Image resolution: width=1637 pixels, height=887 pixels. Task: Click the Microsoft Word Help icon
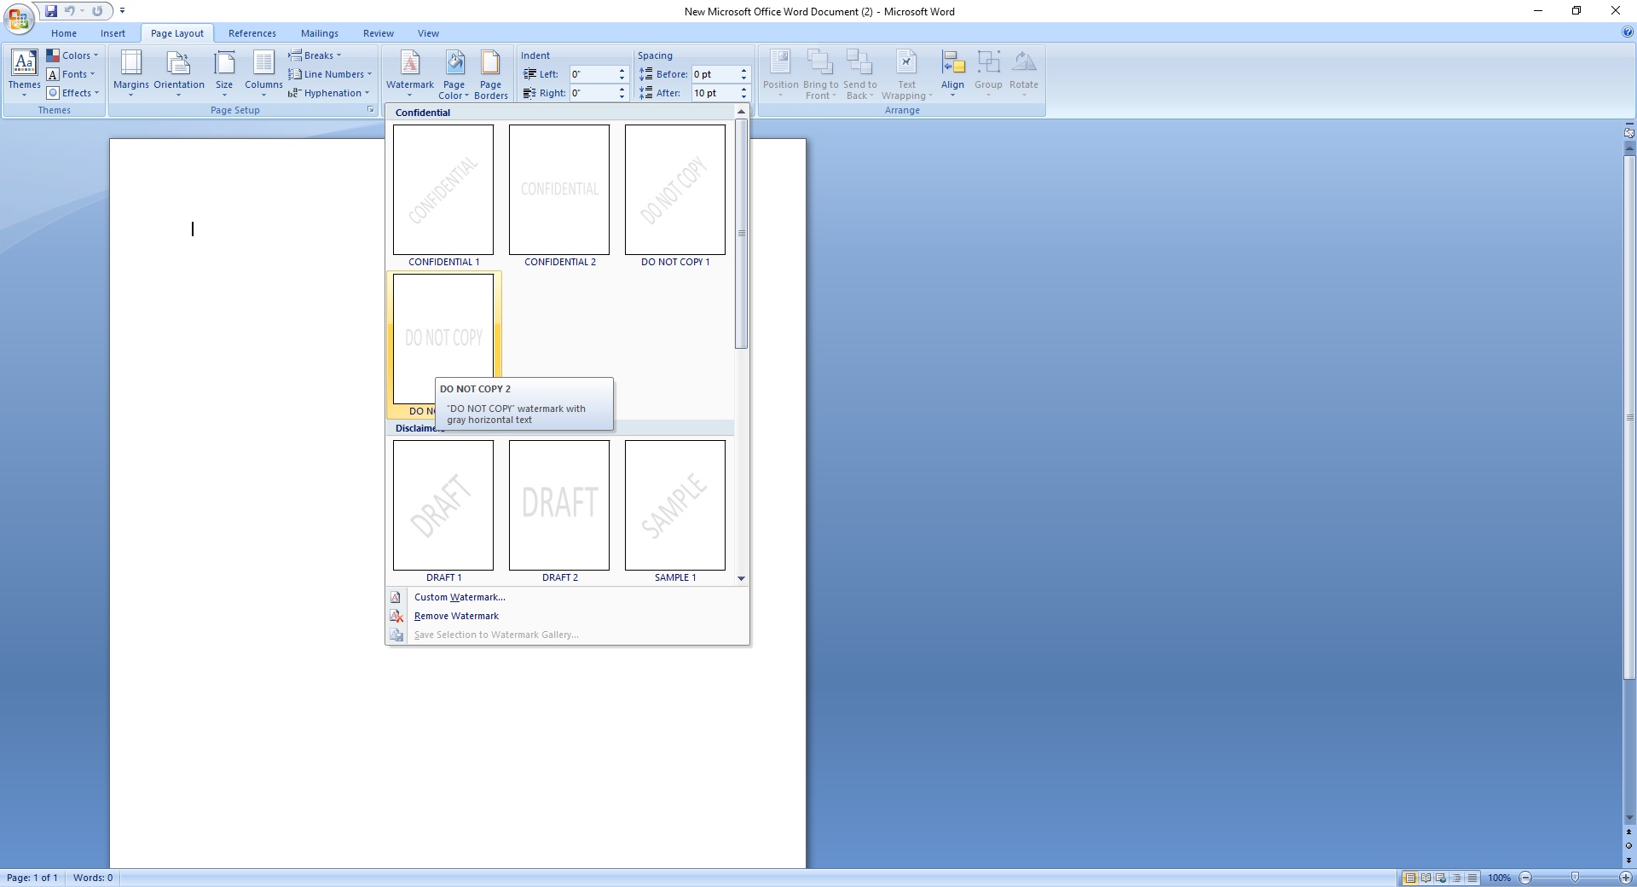[x=1628, y=32]
